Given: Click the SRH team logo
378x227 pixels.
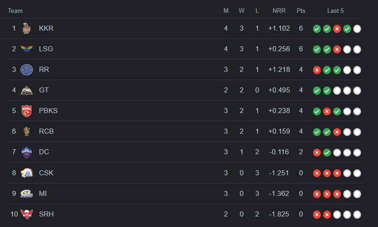Looking at the screenshot, I should [x=27, y=214].
